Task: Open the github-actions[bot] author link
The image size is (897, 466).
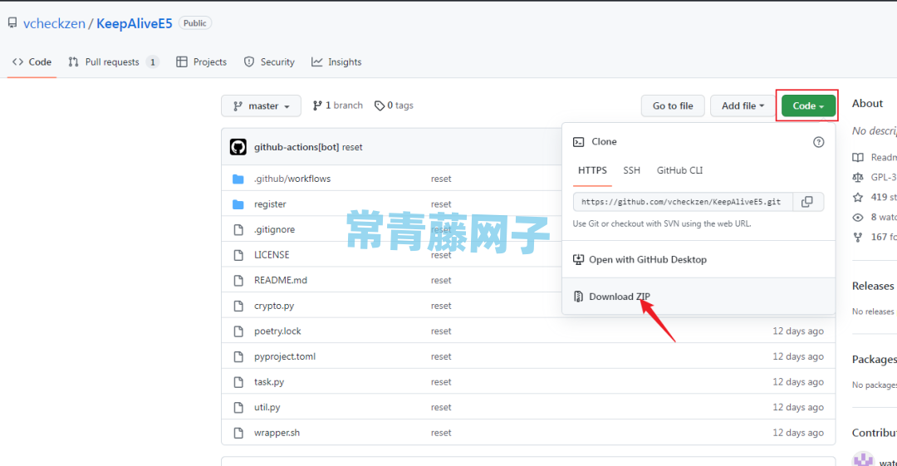Action: (x=297, y=147)
